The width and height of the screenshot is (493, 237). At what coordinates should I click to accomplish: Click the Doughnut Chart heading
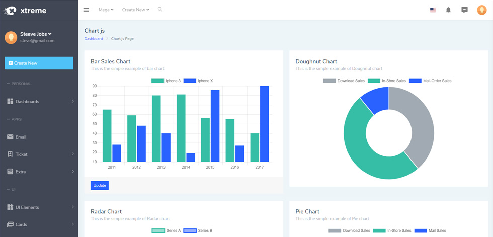(316, 61)
